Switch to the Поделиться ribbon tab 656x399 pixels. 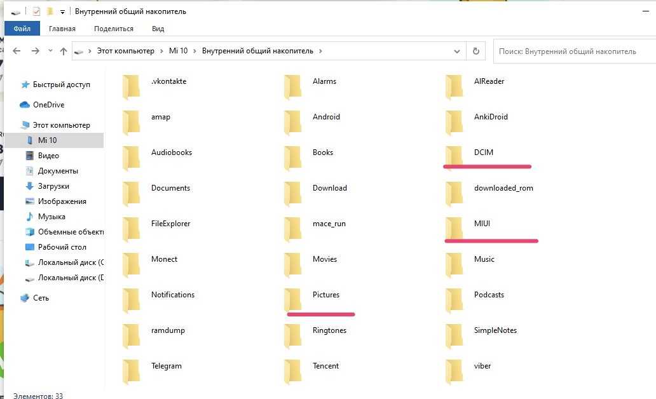(114, 29)
